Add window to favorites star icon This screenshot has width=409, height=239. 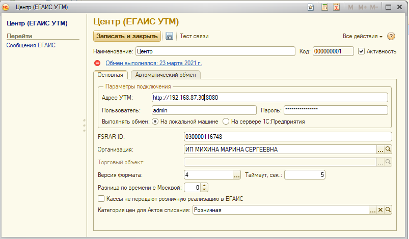[x=310, y=7]
